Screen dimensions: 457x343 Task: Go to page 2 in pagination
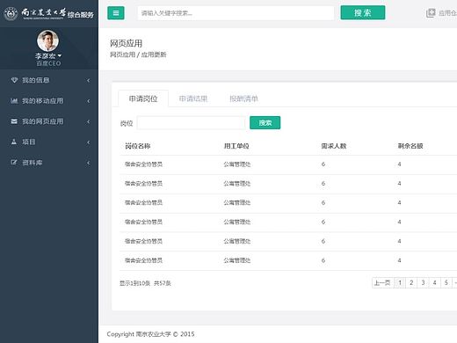(411, 283)
